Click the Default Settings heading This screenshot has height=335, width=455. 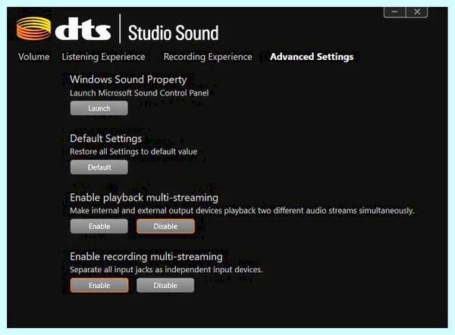[106, 139]
